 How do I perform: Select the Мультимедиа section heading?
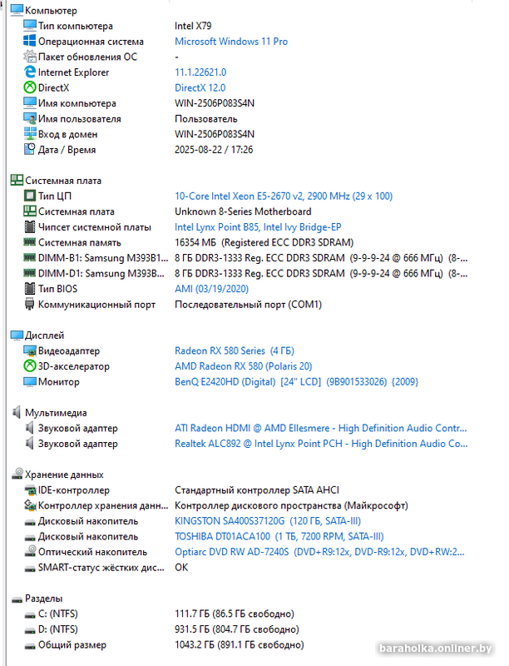[56, 412]
